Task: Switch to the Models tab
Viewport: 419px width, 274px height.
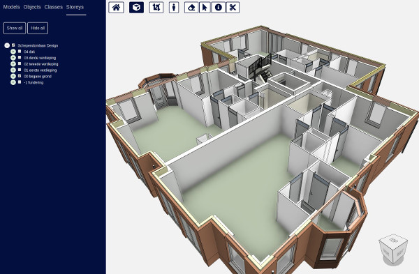Action: click(11, 7)
